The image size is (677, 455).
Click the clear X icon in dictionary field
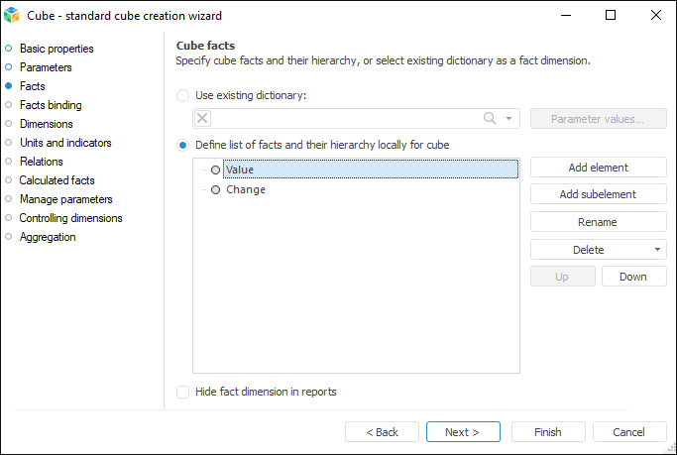202,119
